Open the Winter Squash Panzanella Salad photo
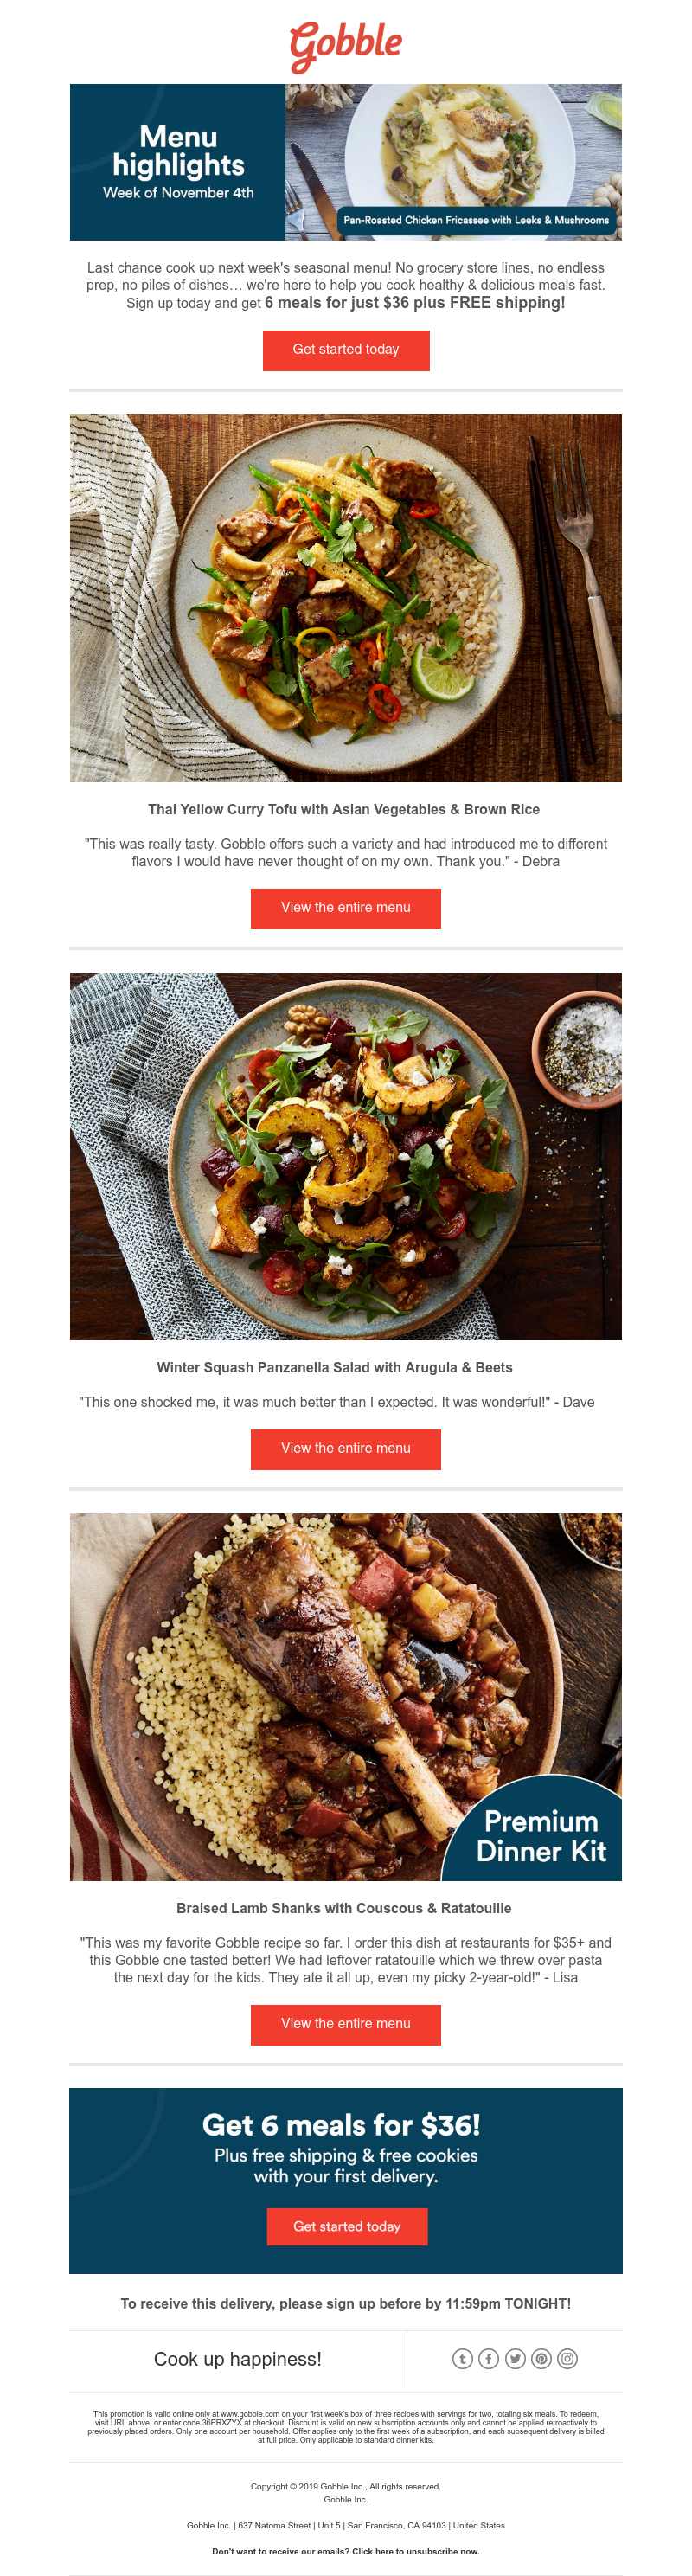Image resolution: width=692 pixels, height=2576 pixels. click(346, 1156)
